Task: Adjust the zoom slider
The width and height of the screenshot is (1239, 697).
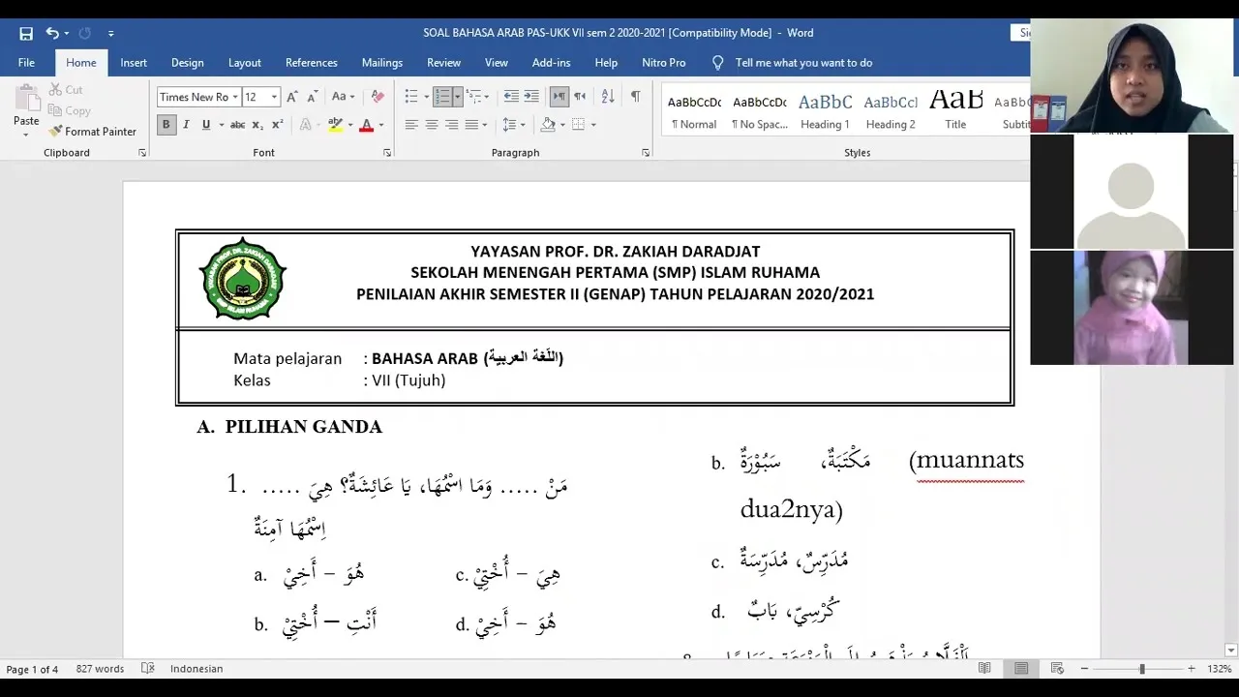Action: tap(1142, 669)
